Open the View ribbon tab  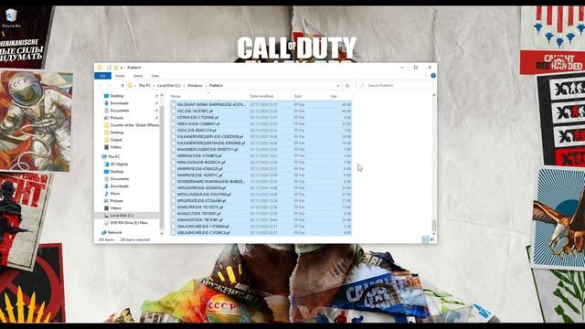[154, 76]
